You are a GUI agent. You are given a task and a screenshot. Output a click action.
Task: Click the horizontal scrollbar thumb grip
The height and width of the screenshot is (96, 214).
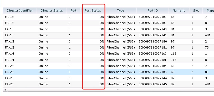(119, 89)
